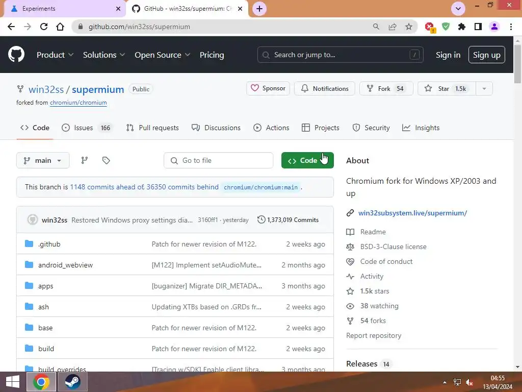Viewport: 522px width, 392px height.
Task: Launch Steam from the taskbar
Action: [73, 382]
